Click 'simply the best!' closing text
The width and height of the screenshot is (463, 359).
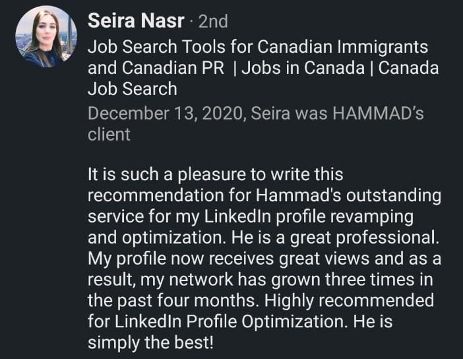coord(150,343)
